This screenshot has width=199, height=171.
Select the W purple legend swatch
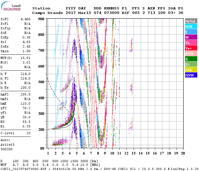[191, 37]
